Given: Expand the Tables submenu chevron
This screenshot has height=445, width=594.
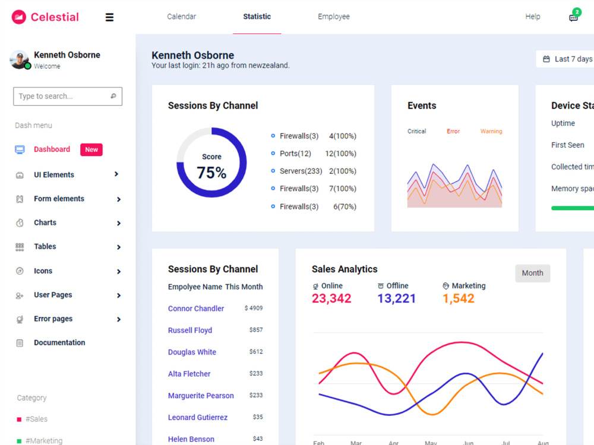Looking at the screenshot, I should coord(119,247).
